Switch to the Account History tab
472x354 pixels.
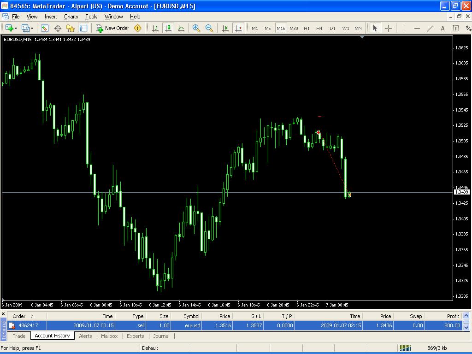(53, 336)
